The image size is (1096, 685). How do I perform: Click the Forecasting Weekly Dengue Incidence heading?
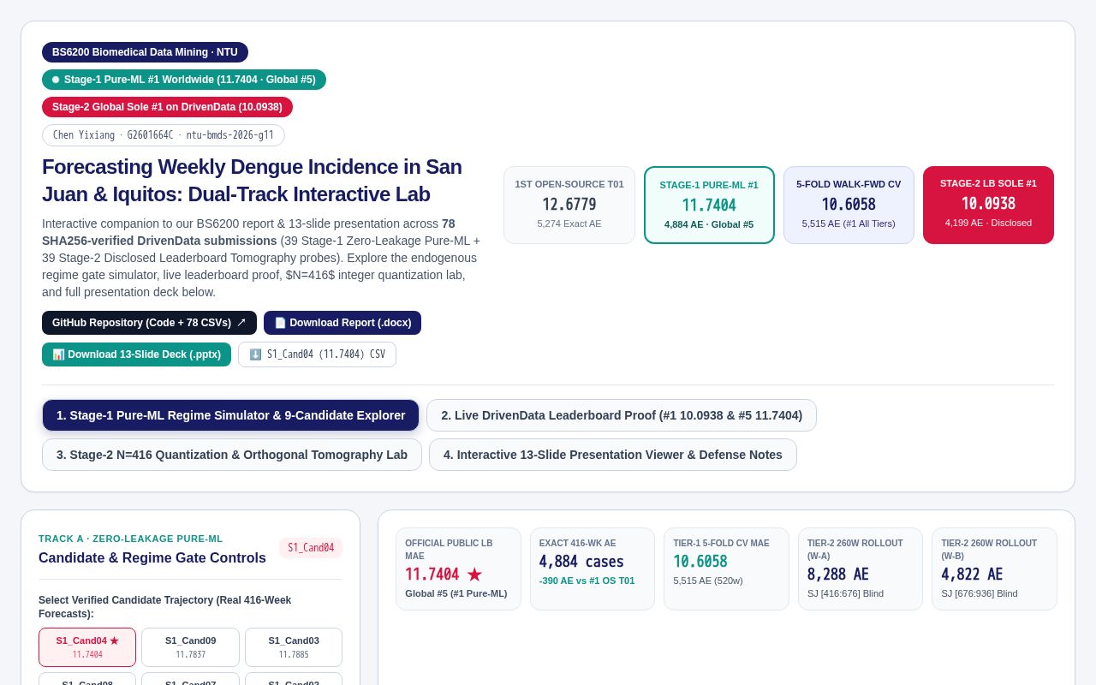pyautogui.click(x=252, y=180)
